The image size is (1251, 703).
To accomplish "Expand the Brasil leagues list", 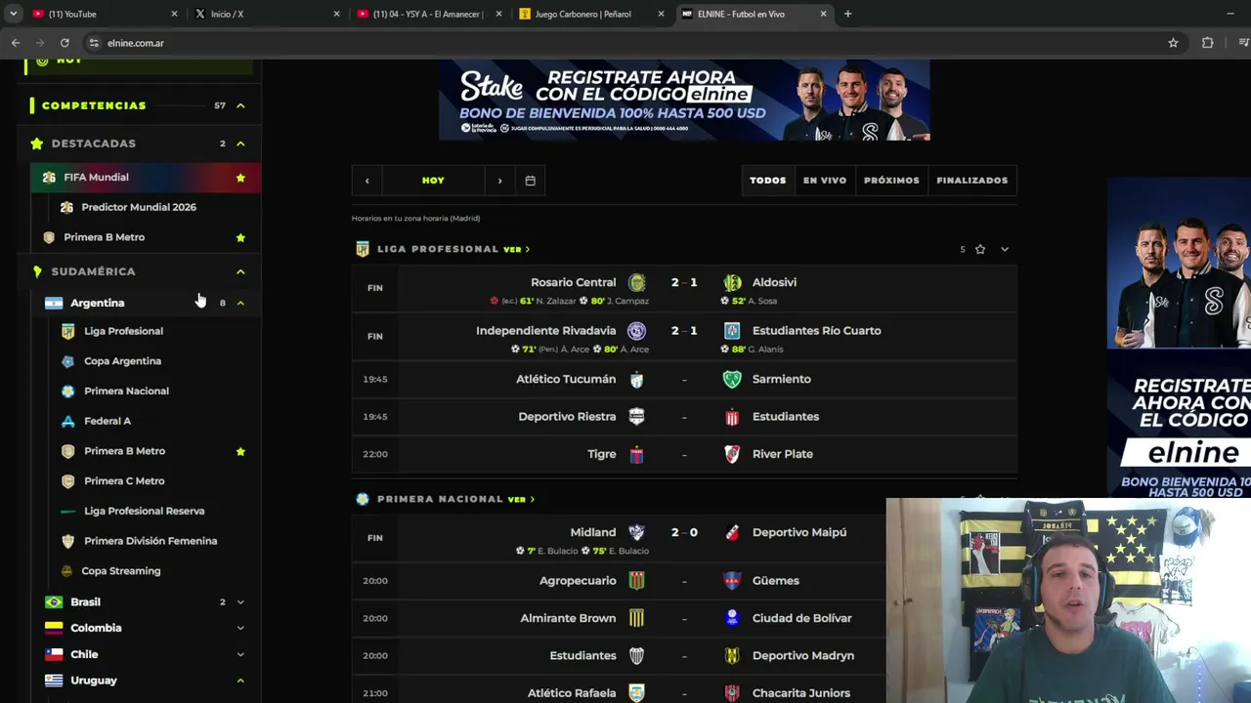I will click(x=240, y=602).
